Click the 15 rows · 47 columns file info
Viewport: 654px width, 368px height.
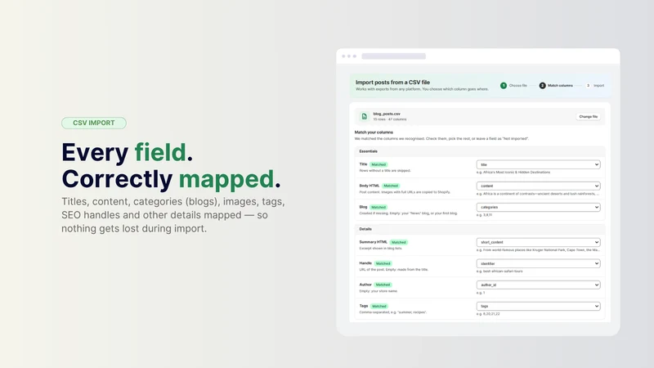pyautogui.click(x=390, y=119)
